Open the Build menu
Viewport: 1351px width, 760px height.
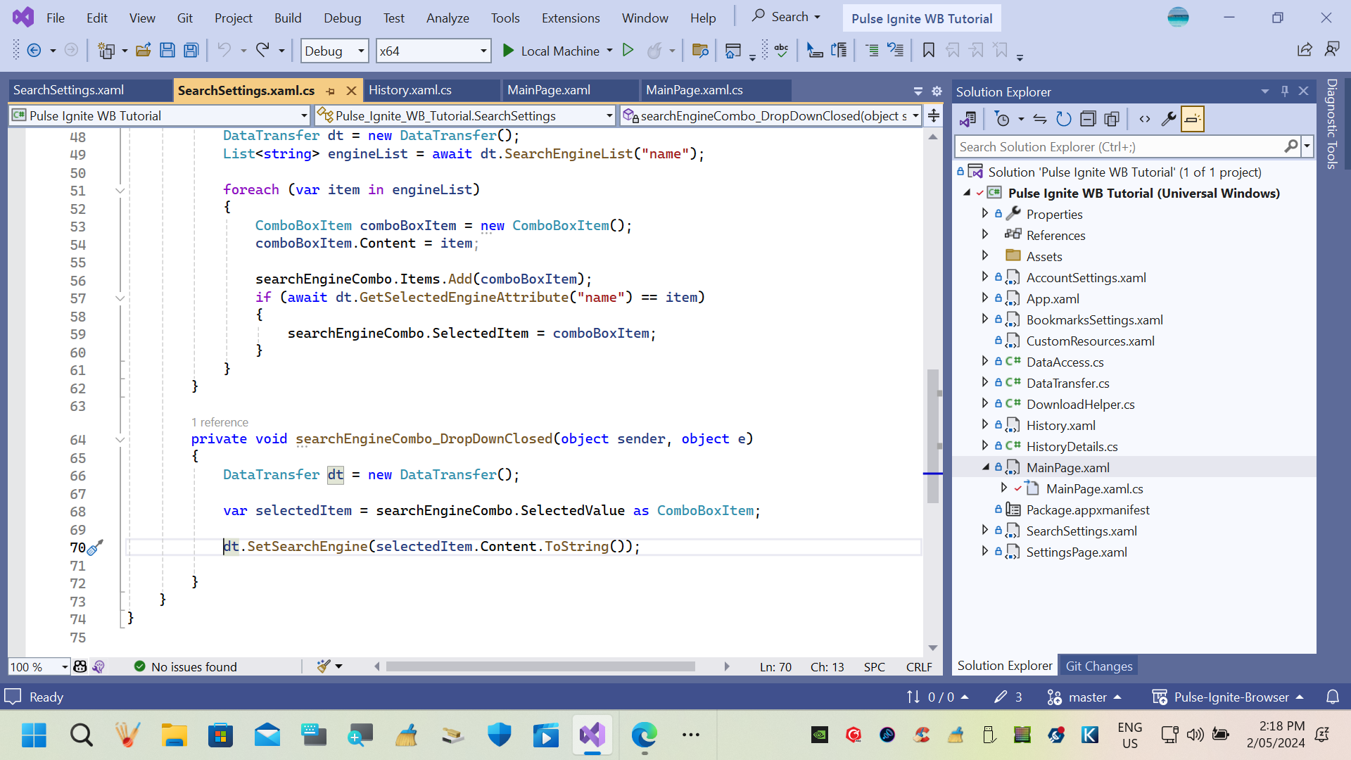tap(287, 18)
